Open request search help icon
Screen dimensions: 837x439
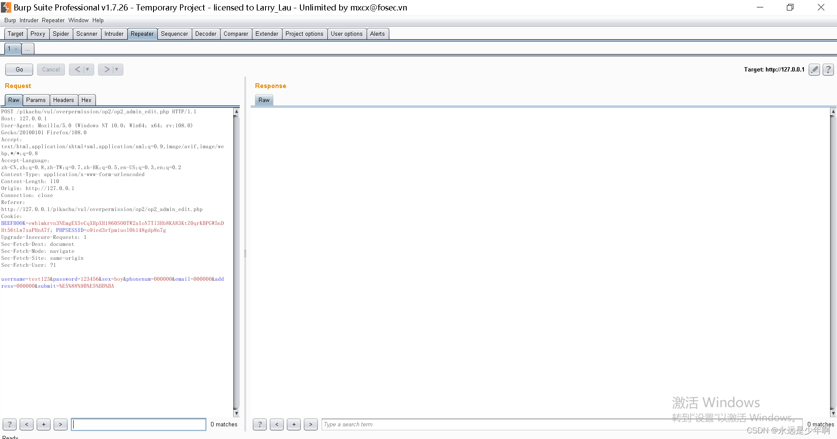click(x=10, y=424)
